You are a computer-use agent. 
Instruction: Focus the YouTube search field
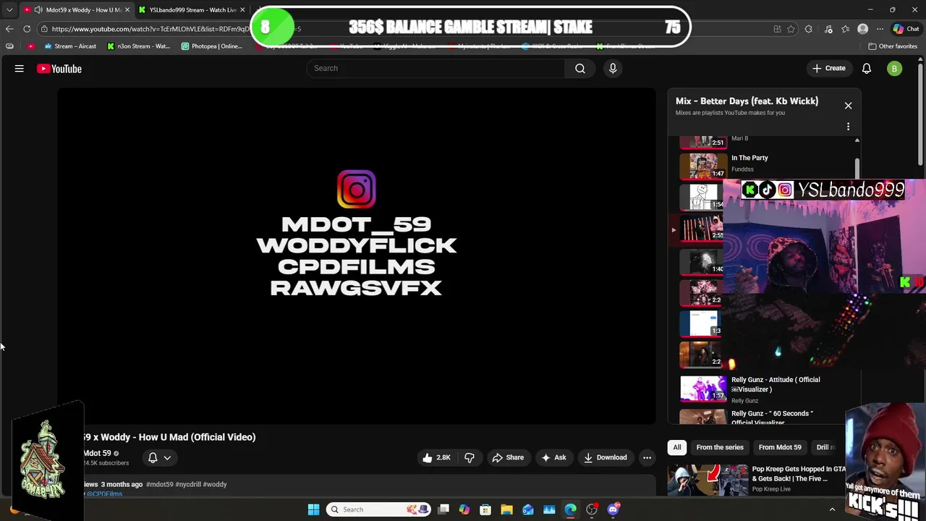tap(436, 68)
